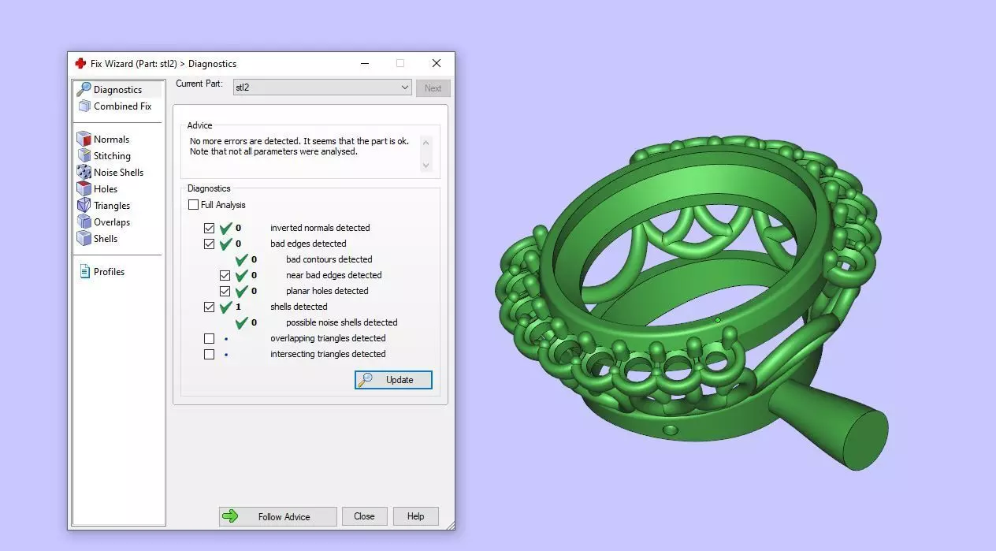The width and height of the screenshot is (996, 551).
Task: Click green checkmark beside shells detected
Action: point(226,307)
